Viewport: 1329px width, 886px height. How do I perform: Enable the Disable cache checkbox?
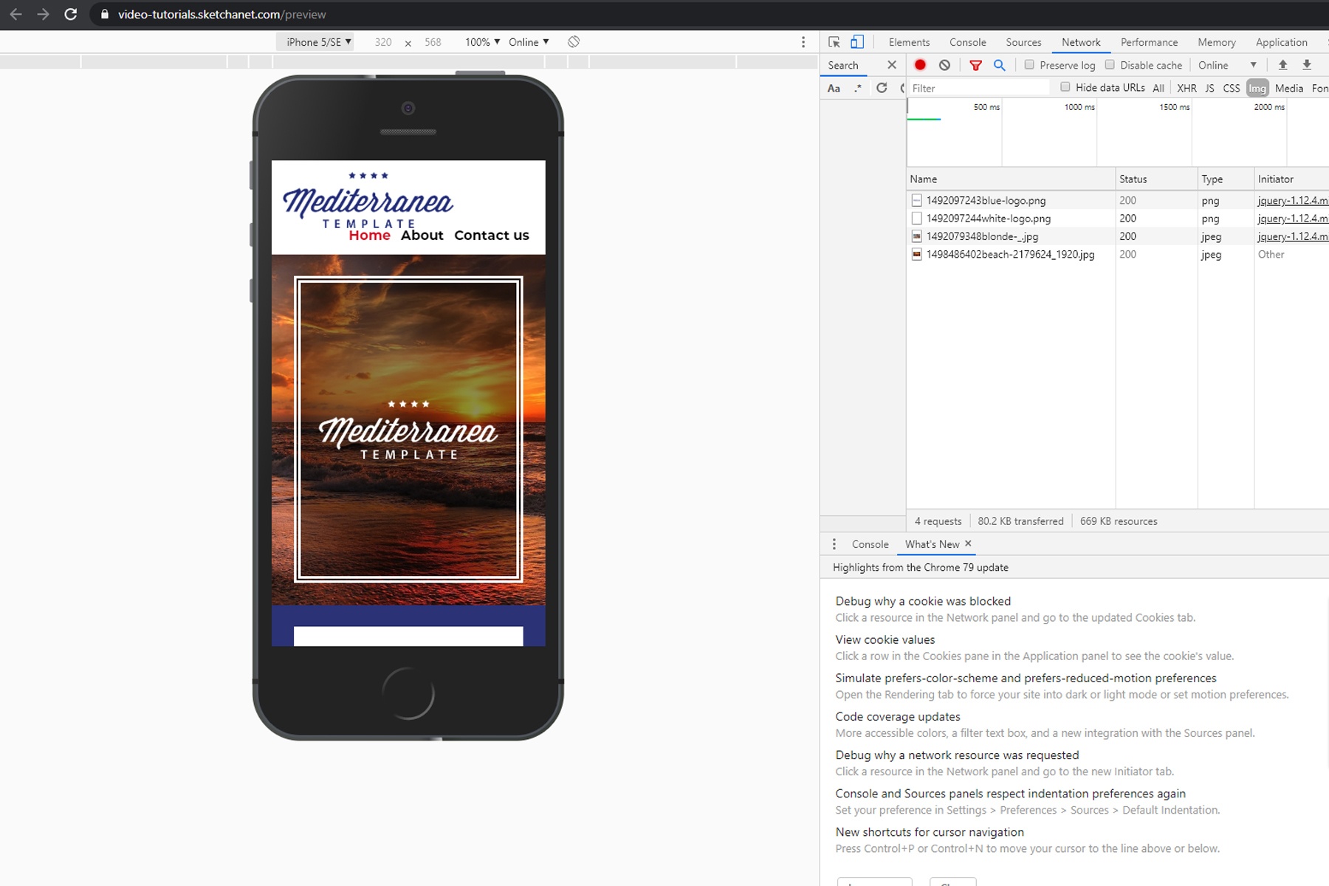point(1110,65)
